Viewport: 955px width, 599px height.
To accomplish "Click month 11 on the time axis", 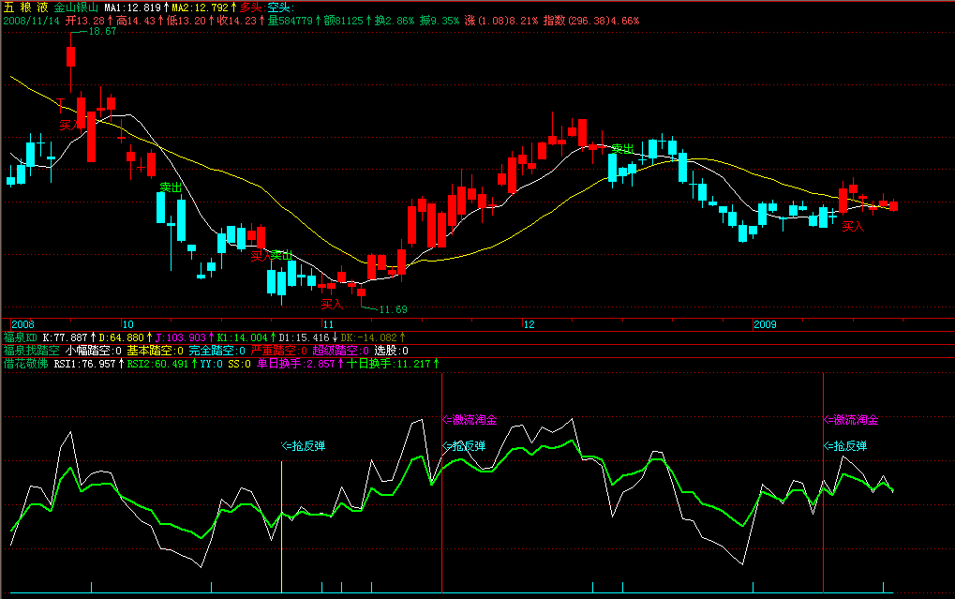I will [x=328, y=324].
